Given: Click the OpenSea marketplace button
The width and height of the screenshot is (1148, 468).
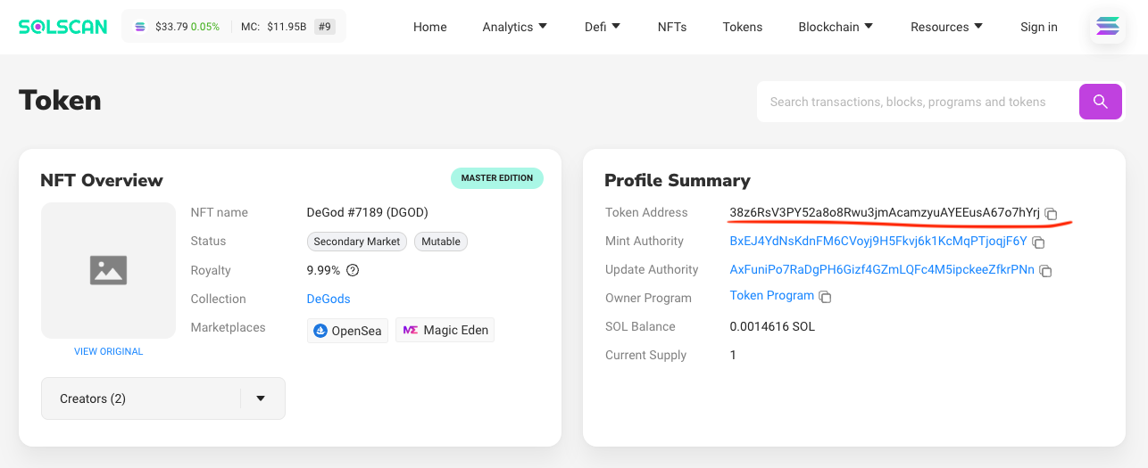Looking at the screenshot, I should click(347, 331).
